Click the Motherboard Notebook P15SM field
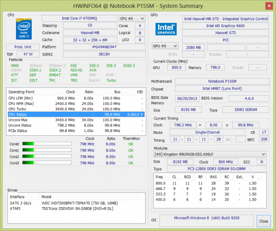Screen dimensions: 276x231 222,81
